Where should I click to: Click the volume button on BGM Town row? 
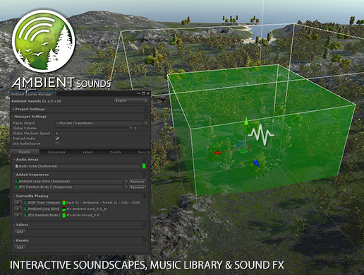pyautogui.click(x=18, y=202)
